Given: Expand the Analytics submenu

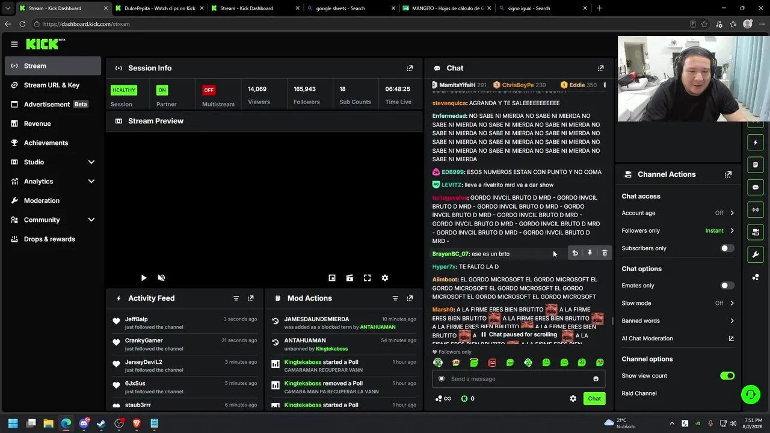Looking at the screenshot, I should pos(91,182).
